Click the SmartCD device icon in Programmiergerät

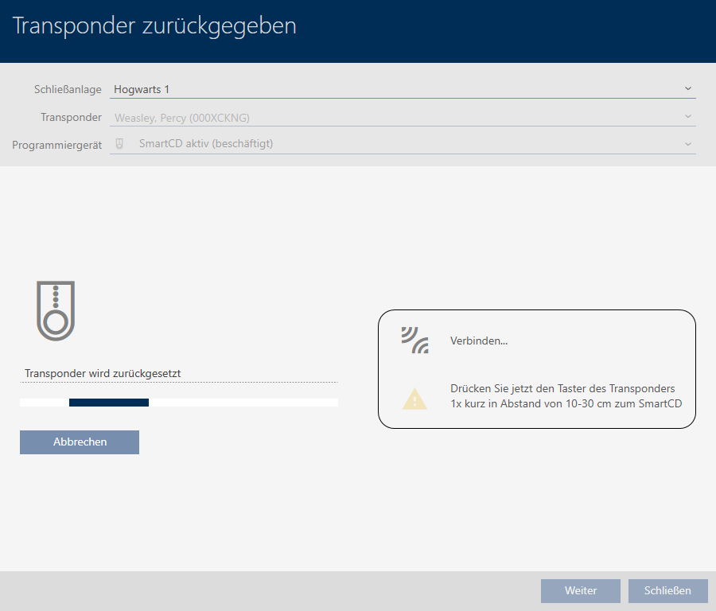tap(120, 144)
